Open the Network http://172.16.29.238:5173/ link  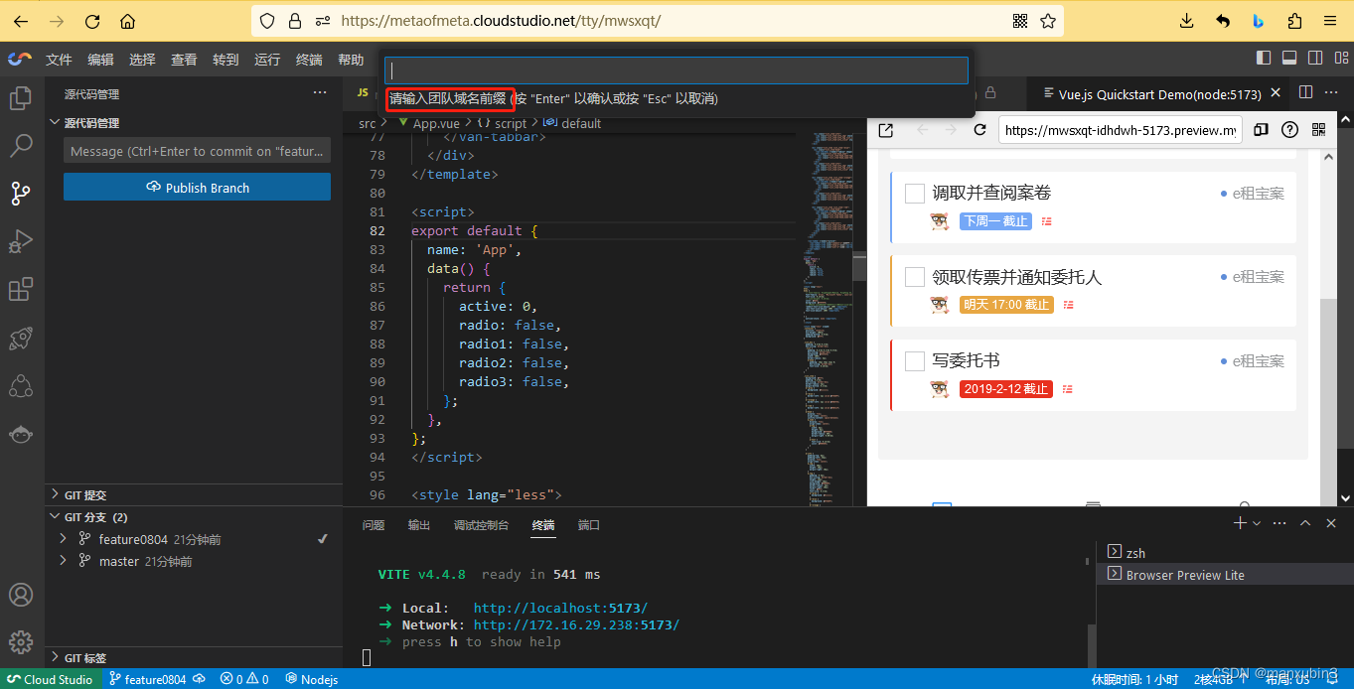[x=576, y=625]
